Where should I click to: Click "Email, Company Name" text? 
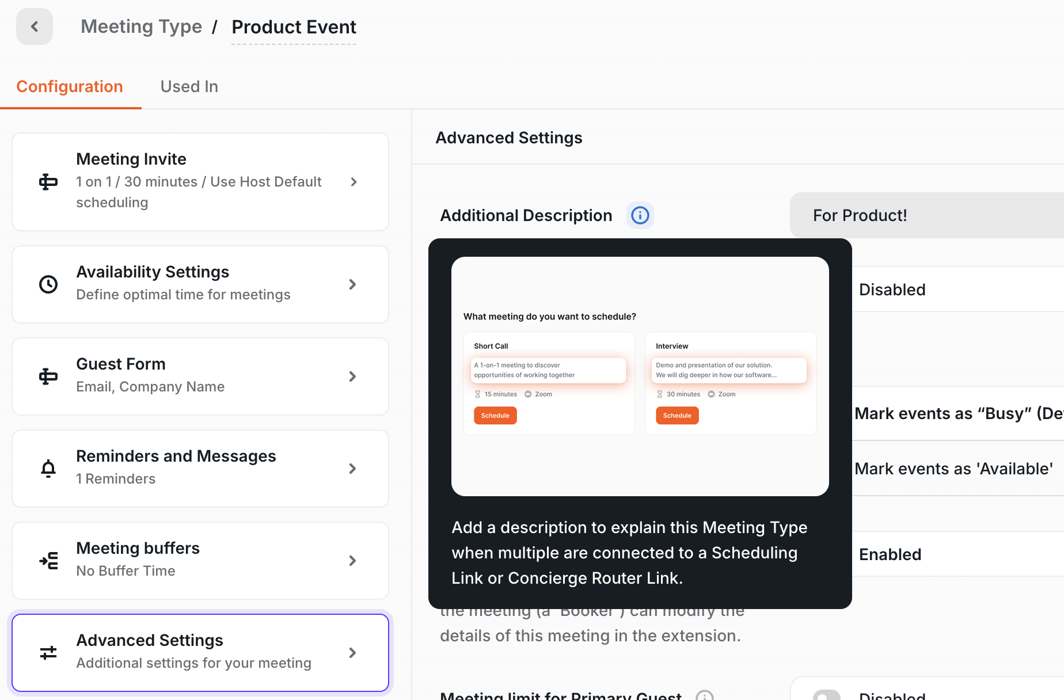pos(150,387)
